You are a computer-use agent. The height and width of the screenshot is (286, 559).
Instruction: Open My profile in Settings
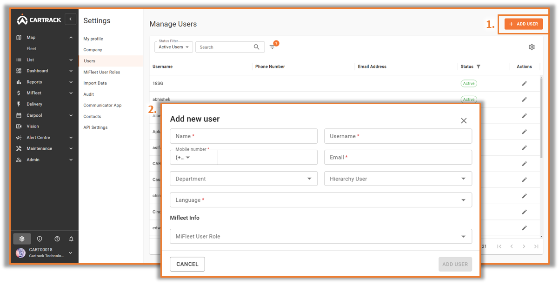pos(93,39)
